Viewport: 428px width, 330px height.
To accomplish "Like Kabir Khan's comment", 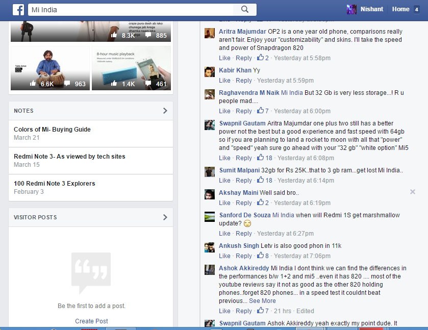I will click(224, 81).
